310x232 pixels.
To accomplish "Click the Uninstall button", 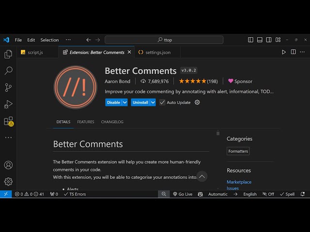I will [x=140, y=102].
